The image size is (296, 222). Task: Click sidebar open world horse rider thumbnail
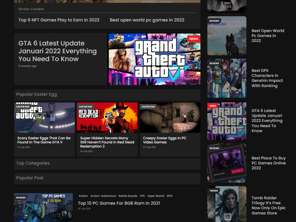click(x=227, y=36)
